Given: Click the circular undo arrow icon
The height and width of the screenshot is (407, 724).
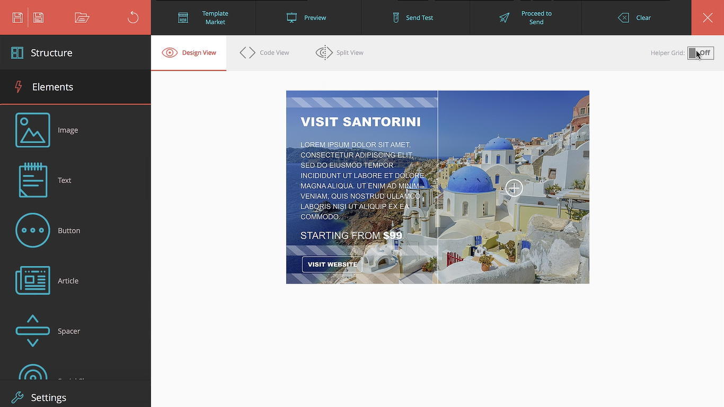Looking at the screenshot, I should click(x=133, y=17).
